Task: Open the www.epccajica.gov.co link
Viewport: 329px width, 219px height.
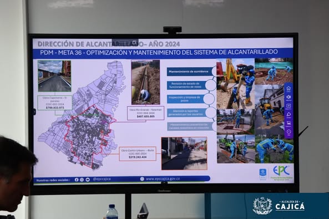Action: (x=163, y=179)
